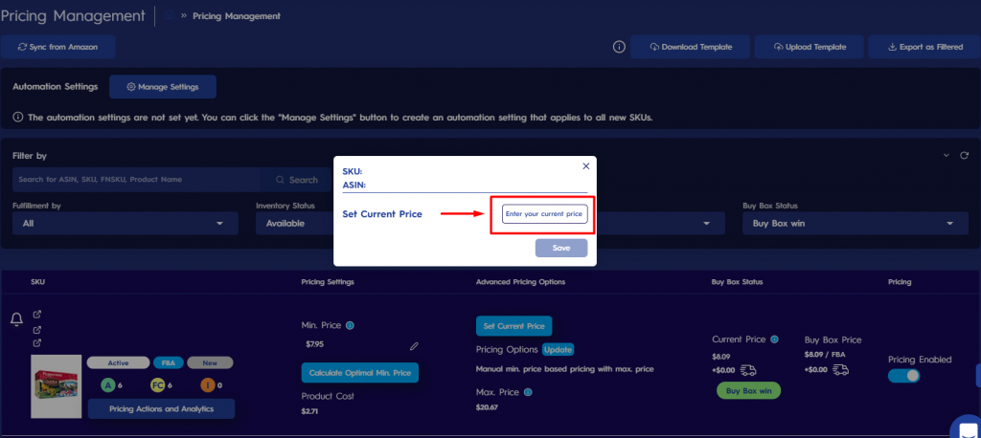Click the Pricing Settings column header
The image size is (981, 438).
[x=328, y=282]
